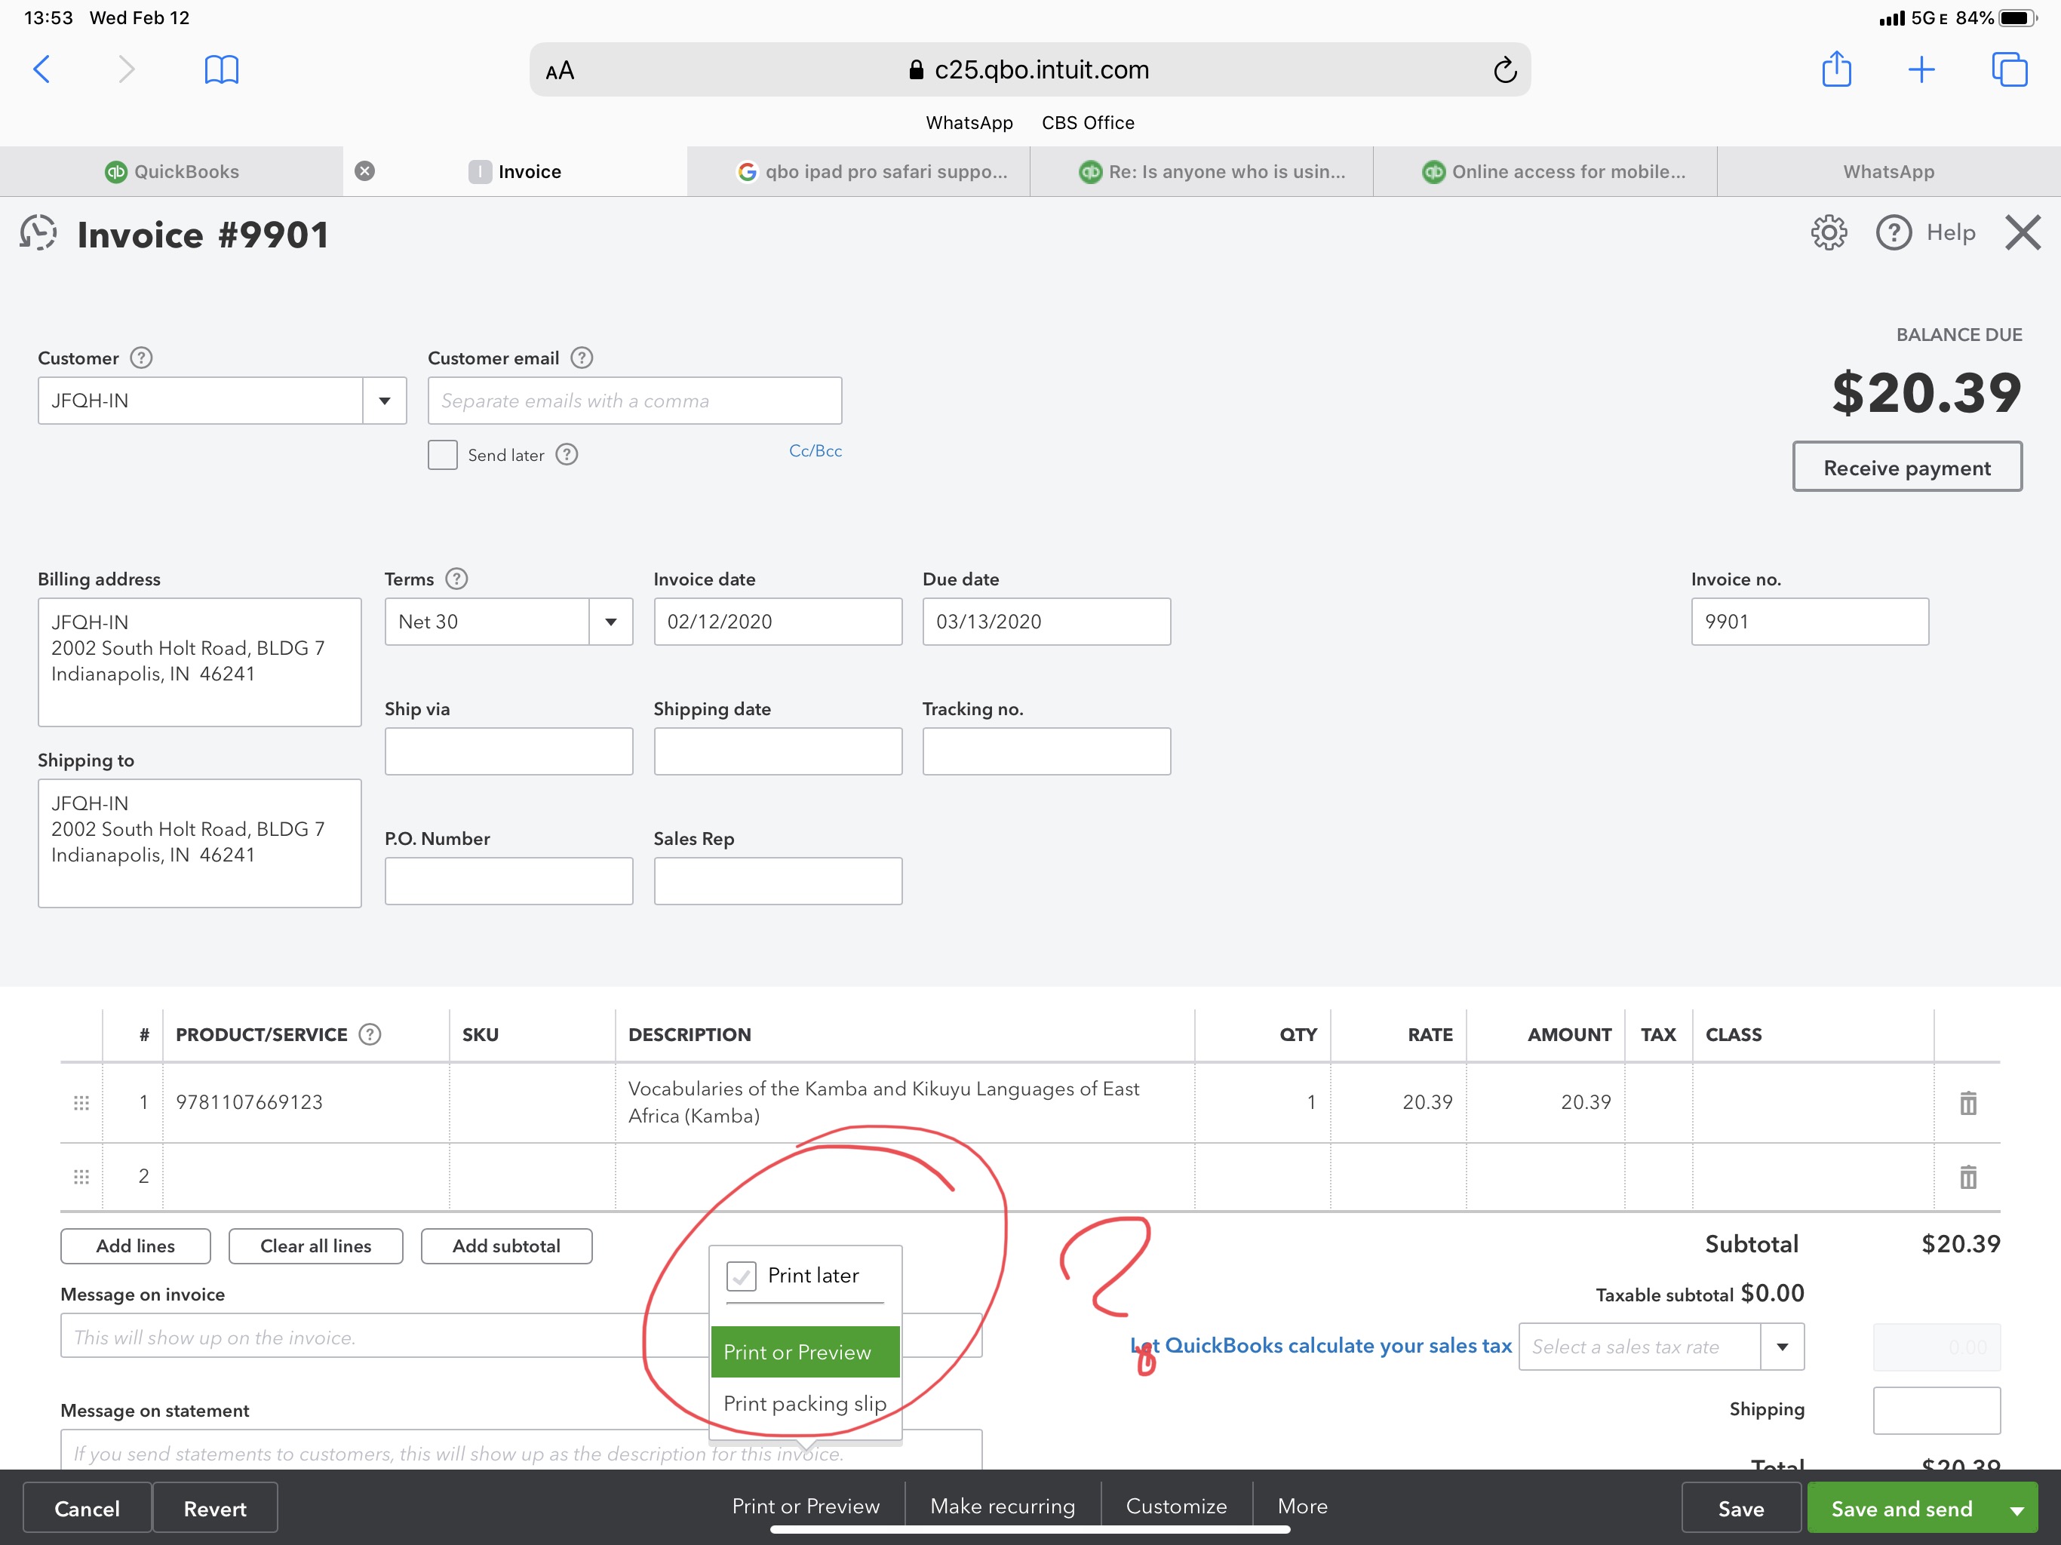Click the Help question mark icon
Viewport: 2061px width, 1545px height.
1892,233
